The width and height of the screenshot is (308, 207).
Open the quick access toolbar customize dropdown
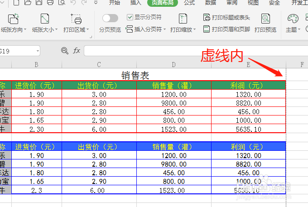point(96,3)
